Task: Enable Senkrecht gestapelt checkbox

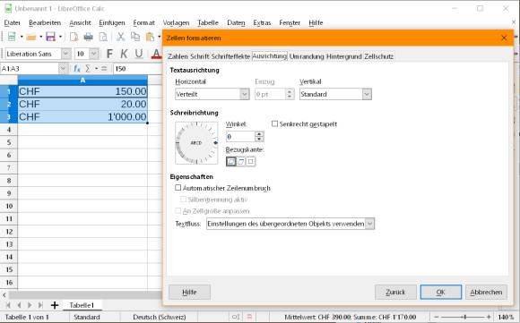Action: (274, 123)
